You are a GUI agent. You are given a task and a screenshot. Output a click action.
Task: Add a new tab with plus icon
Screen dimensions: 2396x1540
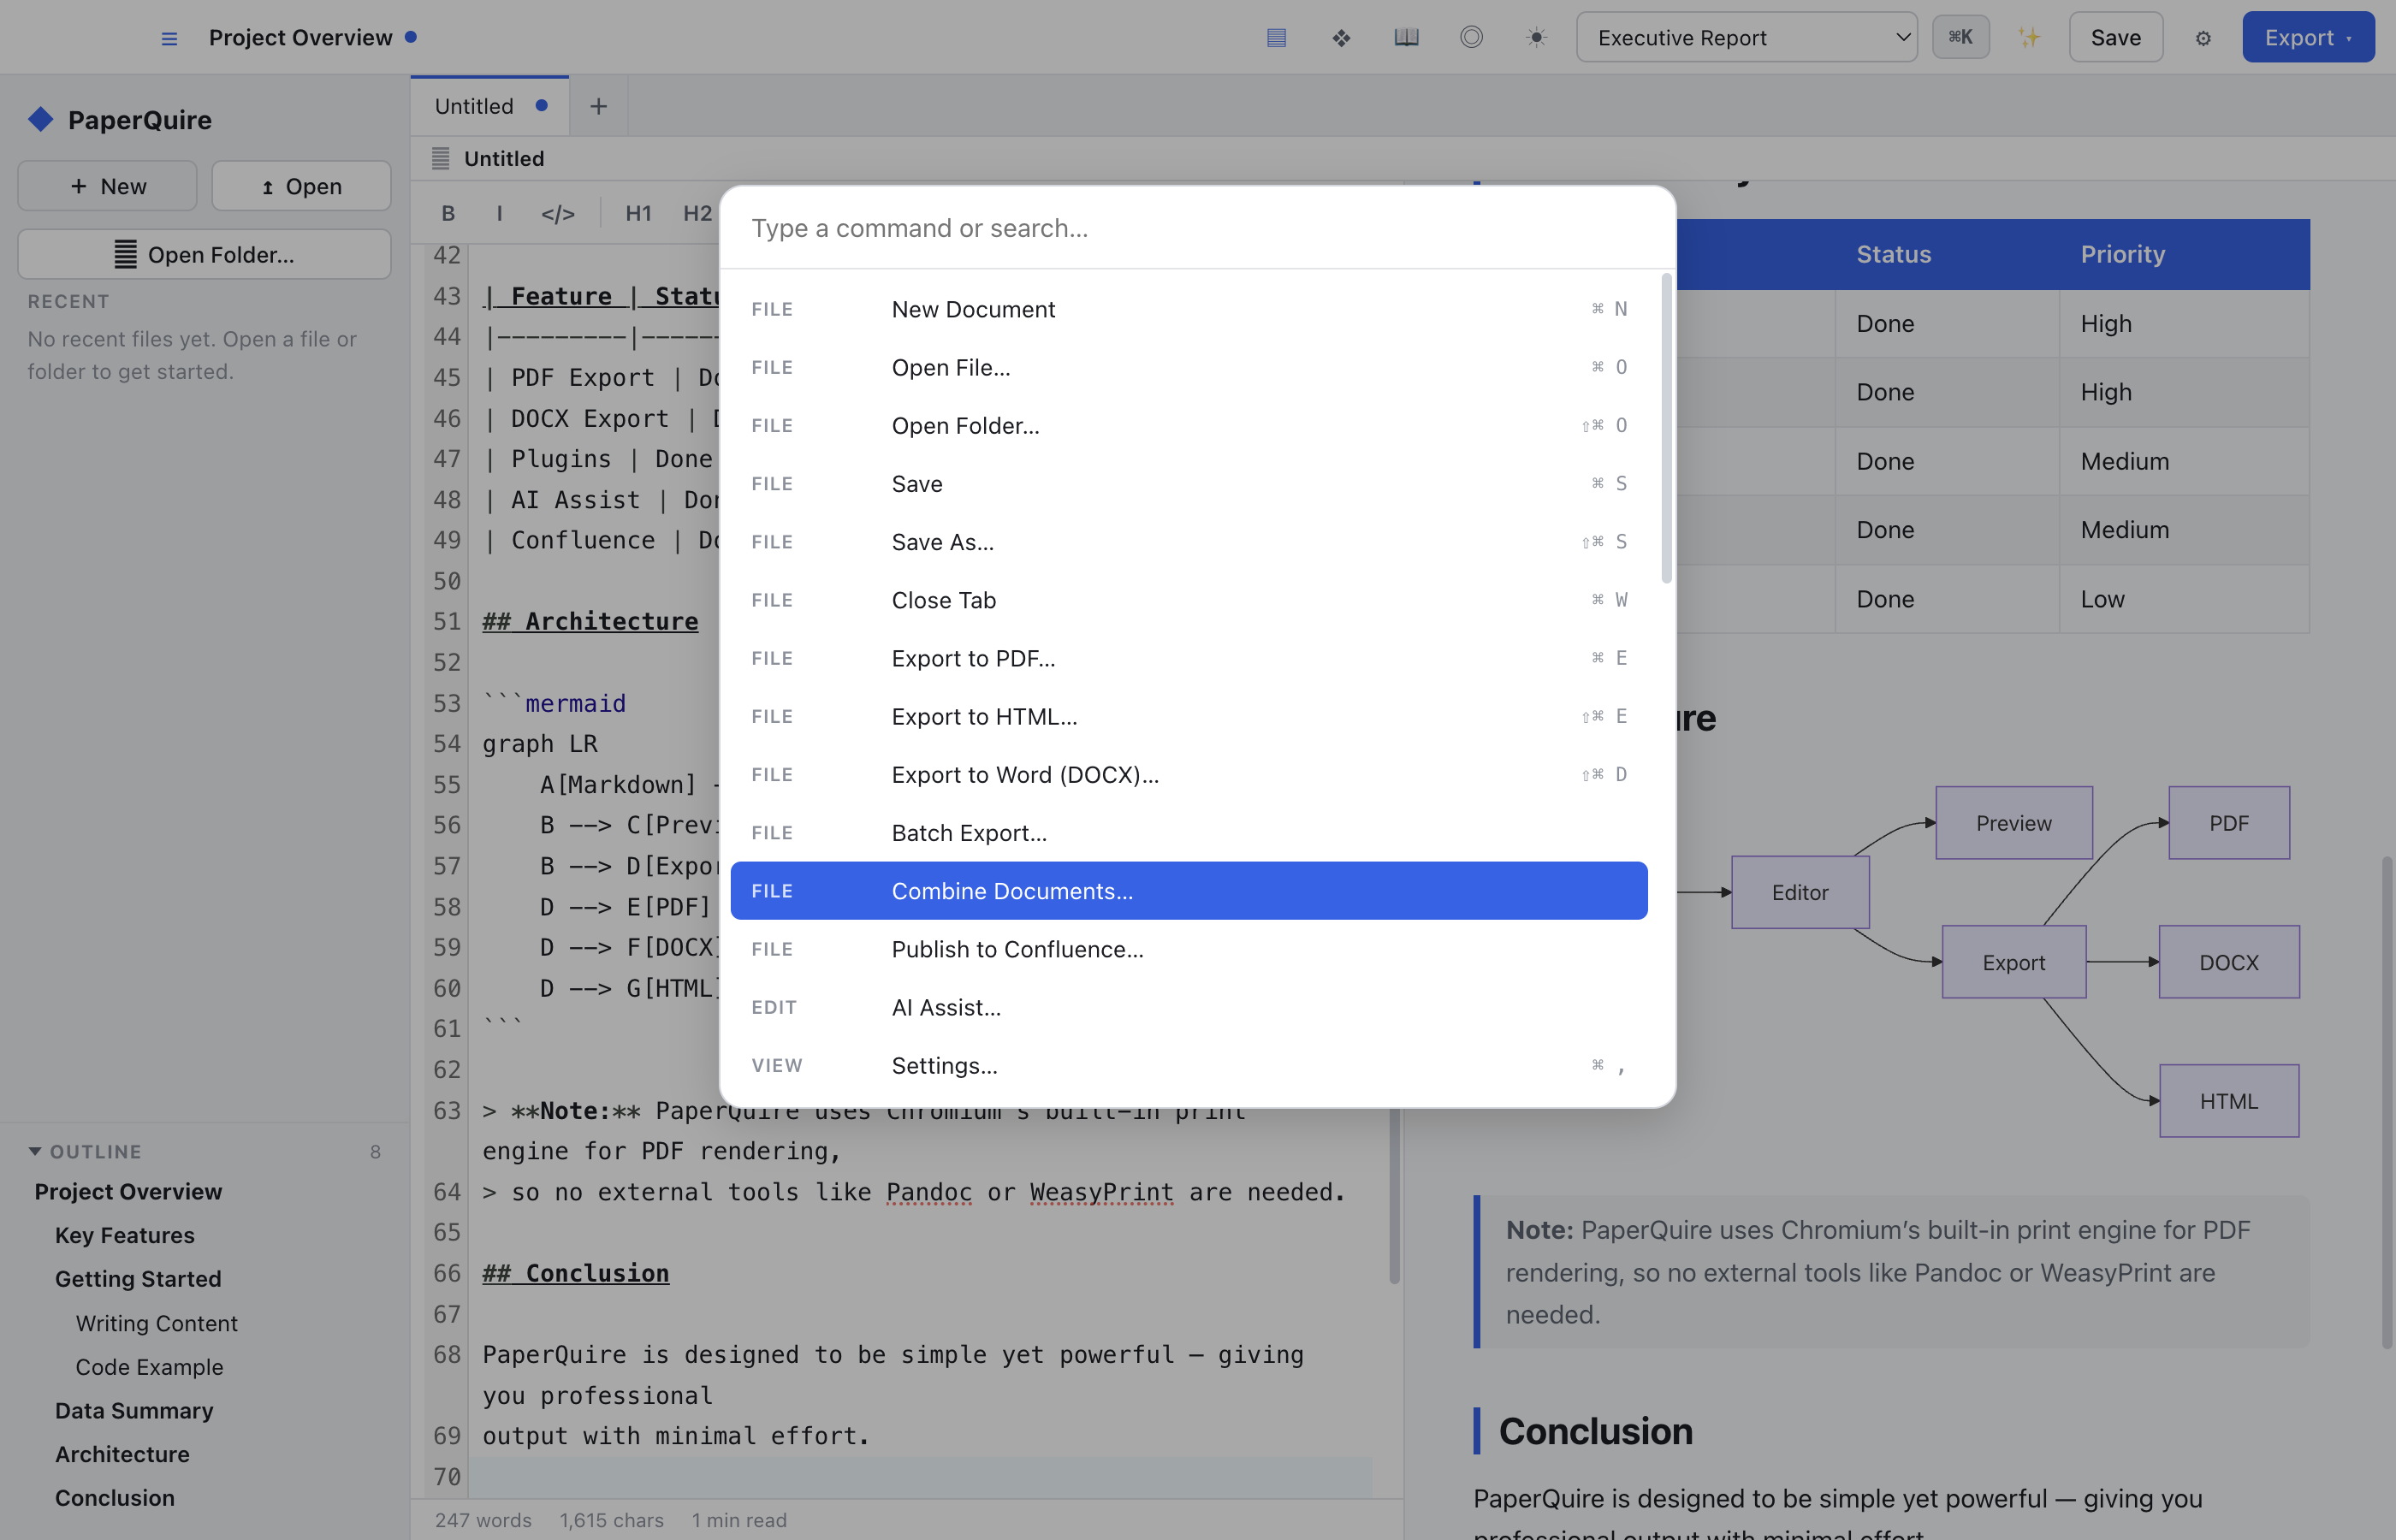pyautogui.click(x=598, y=106)
